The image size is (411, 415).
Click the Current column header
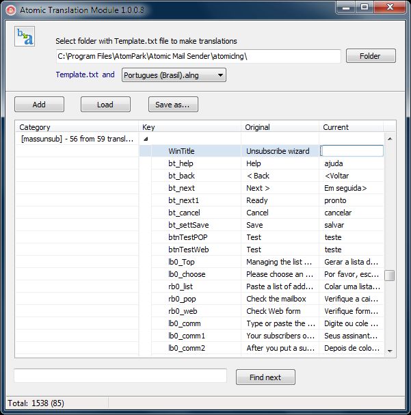coord(352,127)
